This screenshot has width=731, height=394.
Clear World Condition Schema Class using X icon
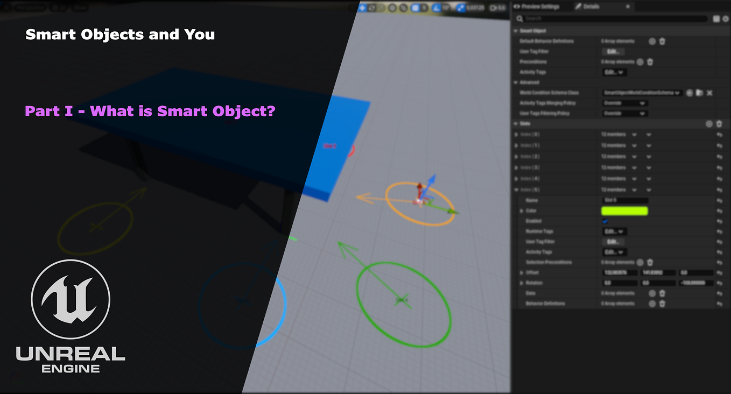(709, 93)
